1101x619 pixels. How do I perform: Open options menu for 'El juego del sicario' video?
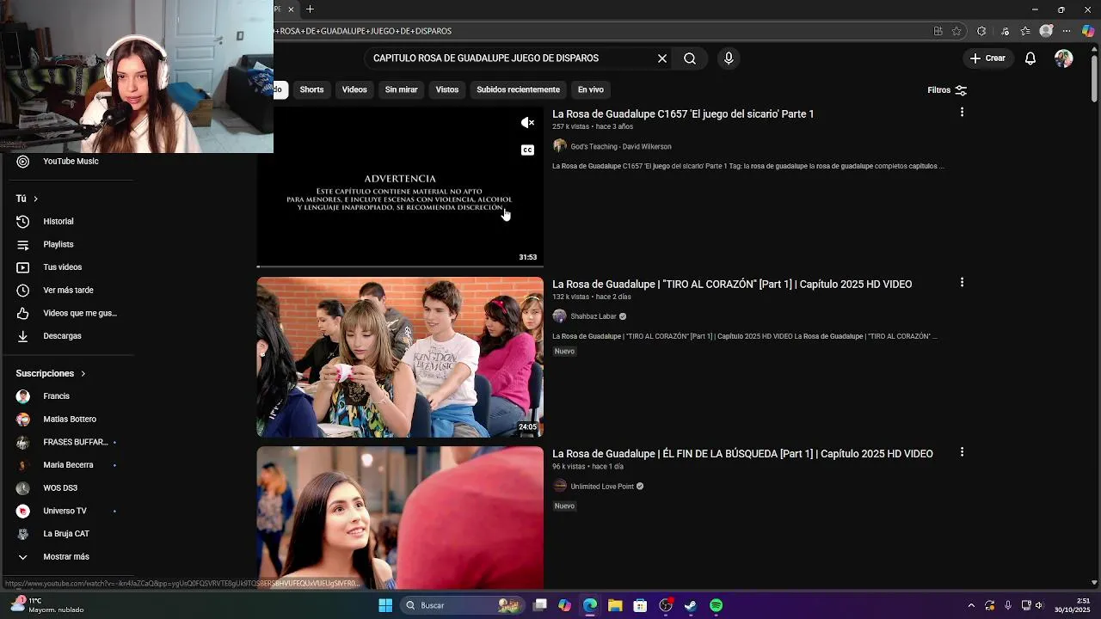962,113
